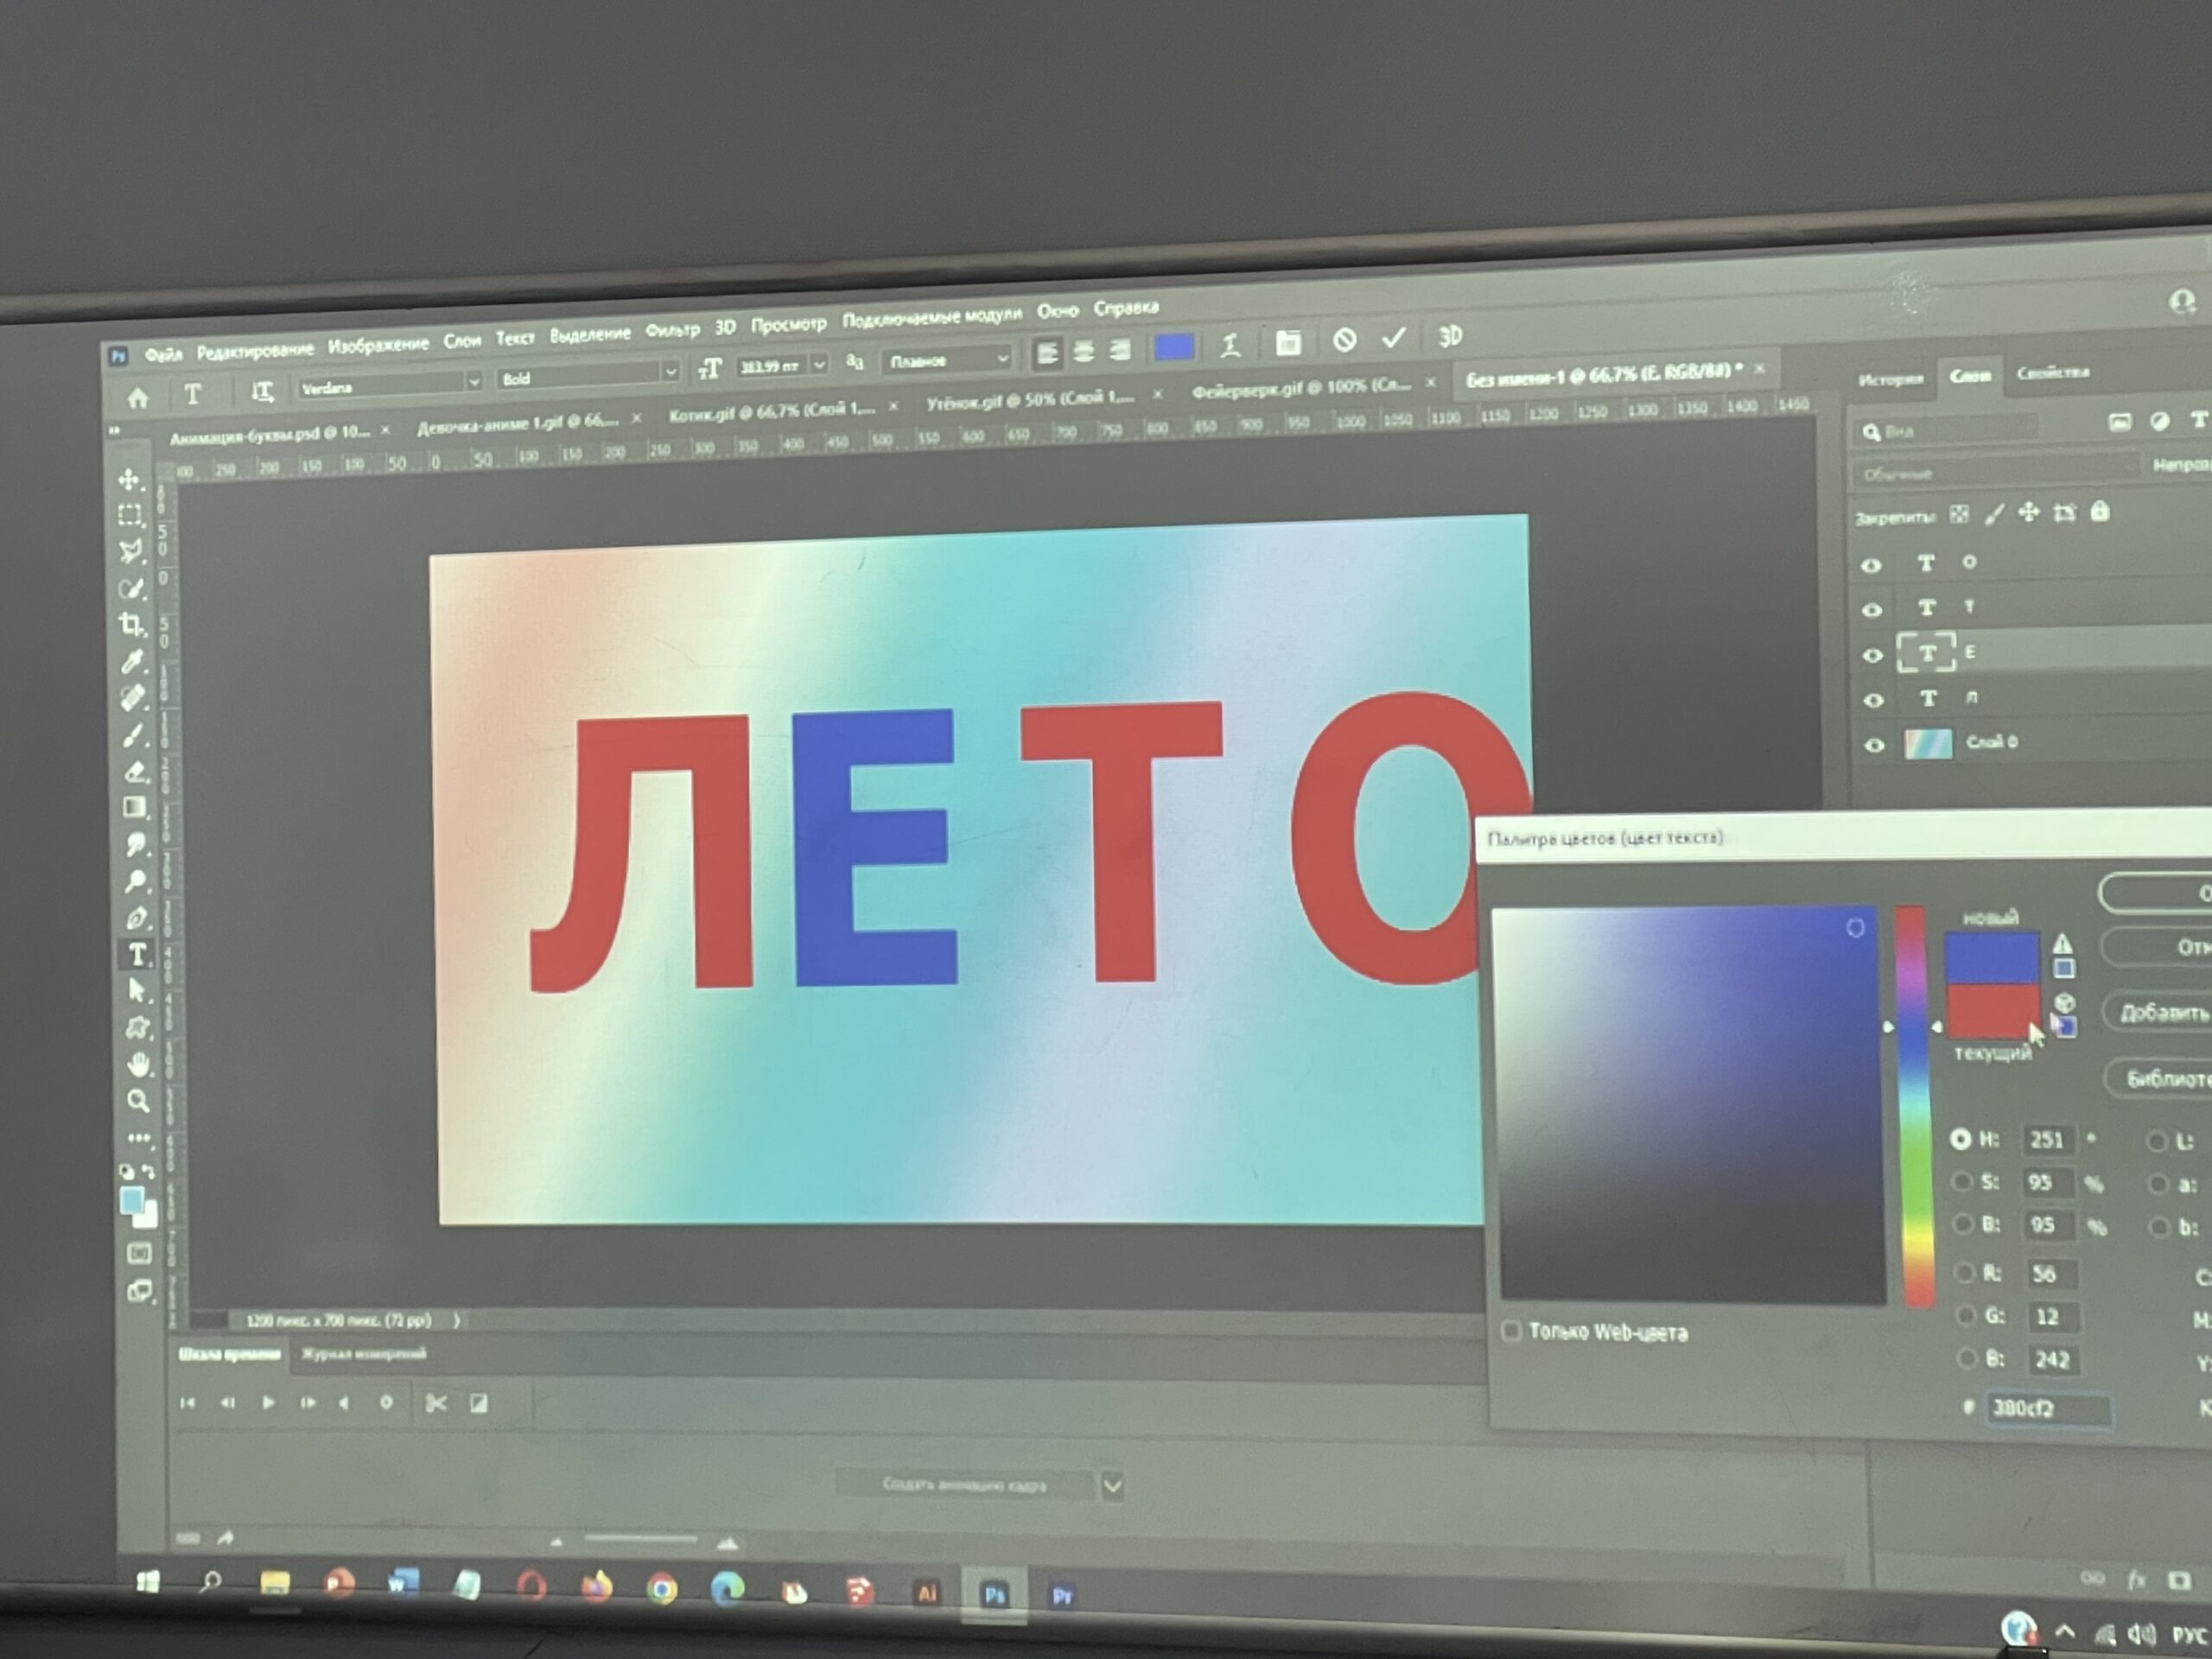Select the S saturation radio button
This screenshot has height=1659, width=2212.
(1962, 1182)
